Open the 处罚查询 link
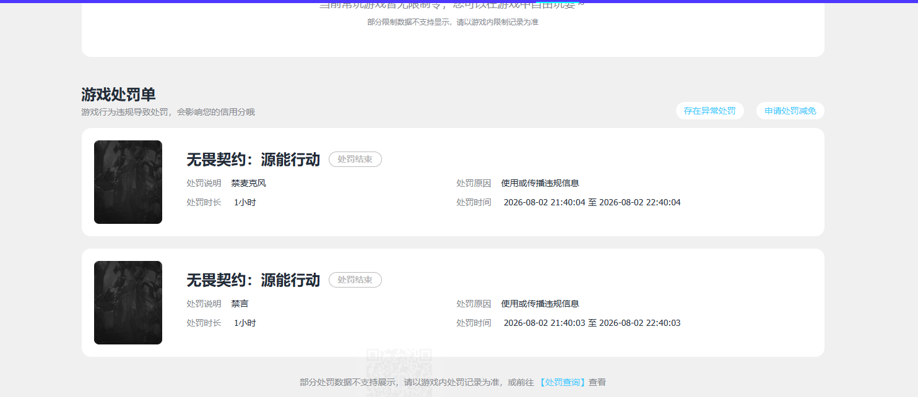This screenshot has height=397, width=918. click(562, 382)
